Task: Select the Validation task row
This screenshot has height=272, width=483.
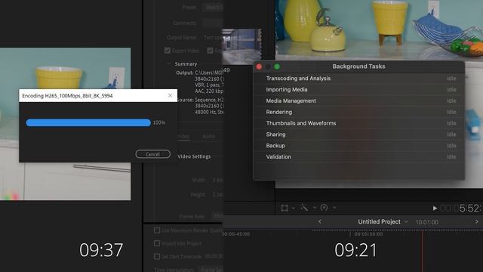Action: click(359, 156)
